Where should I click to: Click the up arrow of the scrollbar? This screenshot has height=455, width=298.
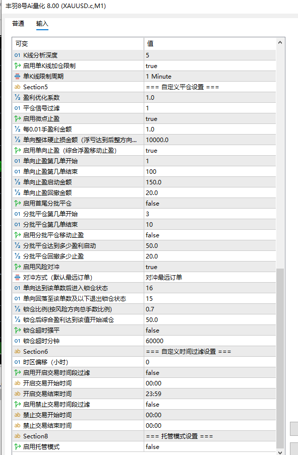click(280, 43)
